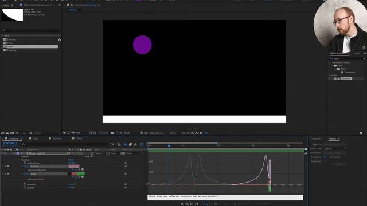Click the playhead current time indicator
The height and width of the screenshot is (206, 367).
pos(169,145)
